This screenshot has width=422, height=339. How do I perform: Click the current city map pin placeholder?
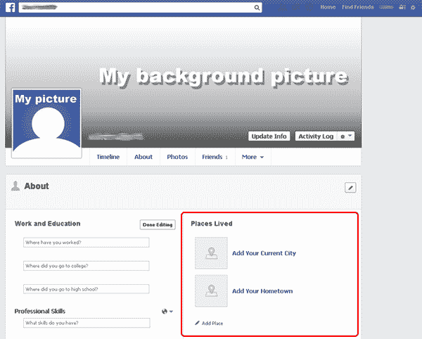(211, 253)
